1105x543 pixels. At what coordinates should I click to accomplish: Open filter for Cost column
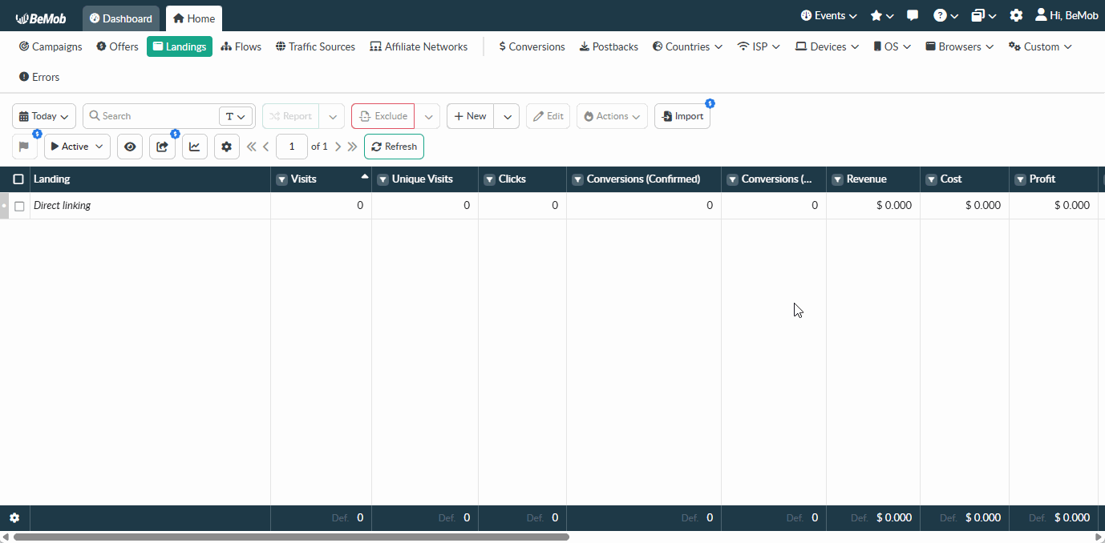coord(931,179)
